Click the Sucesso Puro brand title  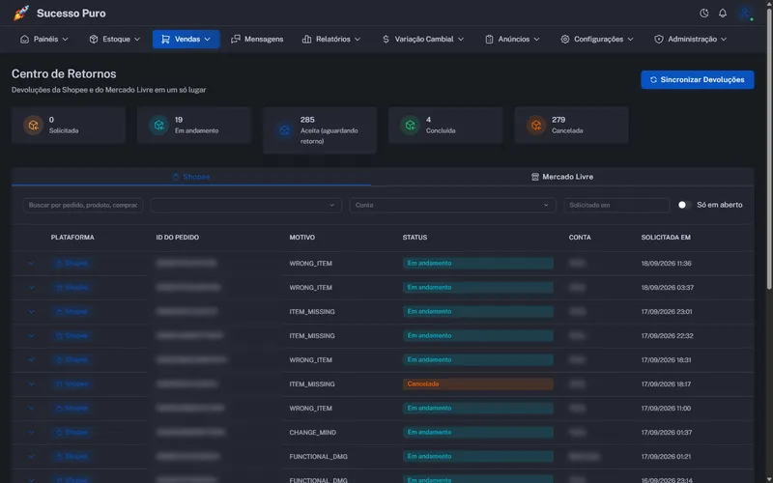[71, 14]
